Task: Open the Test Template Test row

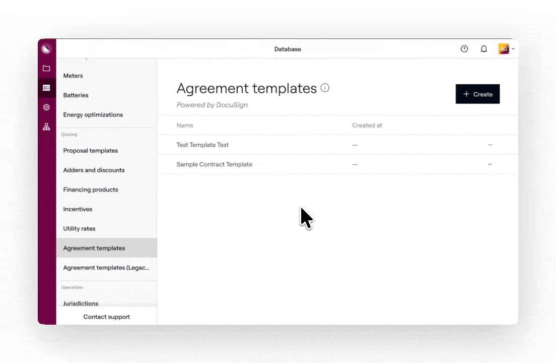Action: pos(202,145)
